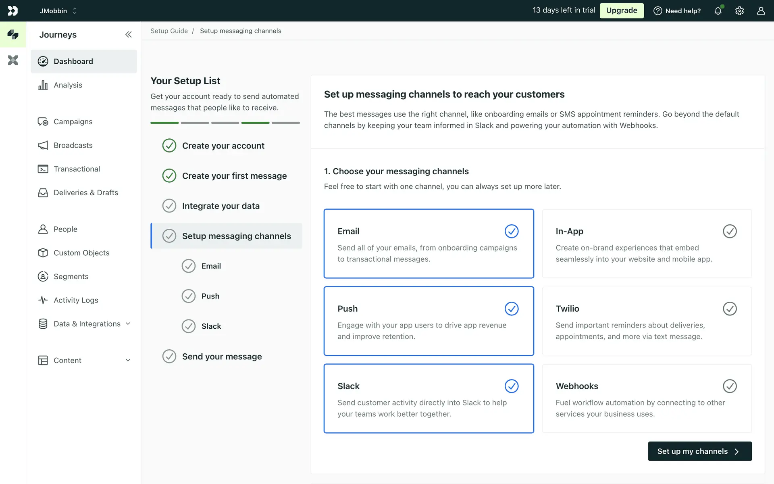Open the Campaigns menu item

pyautogui.click(x=73, y=122)
